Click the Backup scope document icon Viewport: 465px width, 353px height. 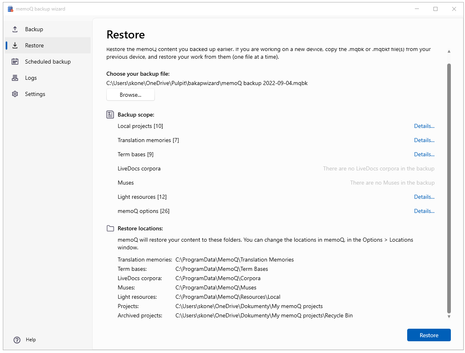(110, 115)
